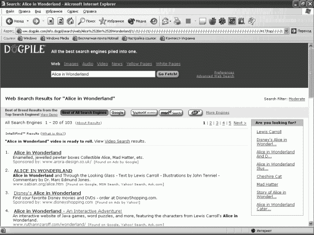Go to the Home page icon
This screenshot has width=314, height=235.
click(x=70, y=21)
